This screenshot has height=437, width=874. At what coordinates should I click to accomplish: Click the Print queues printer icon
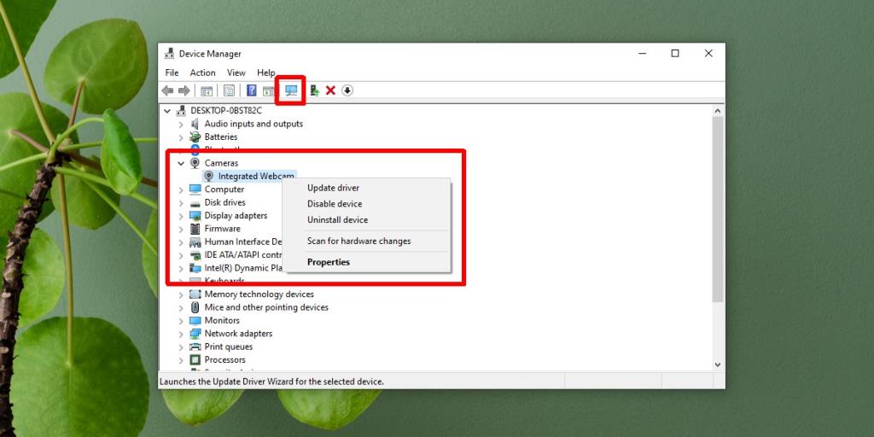pos(195,347)
